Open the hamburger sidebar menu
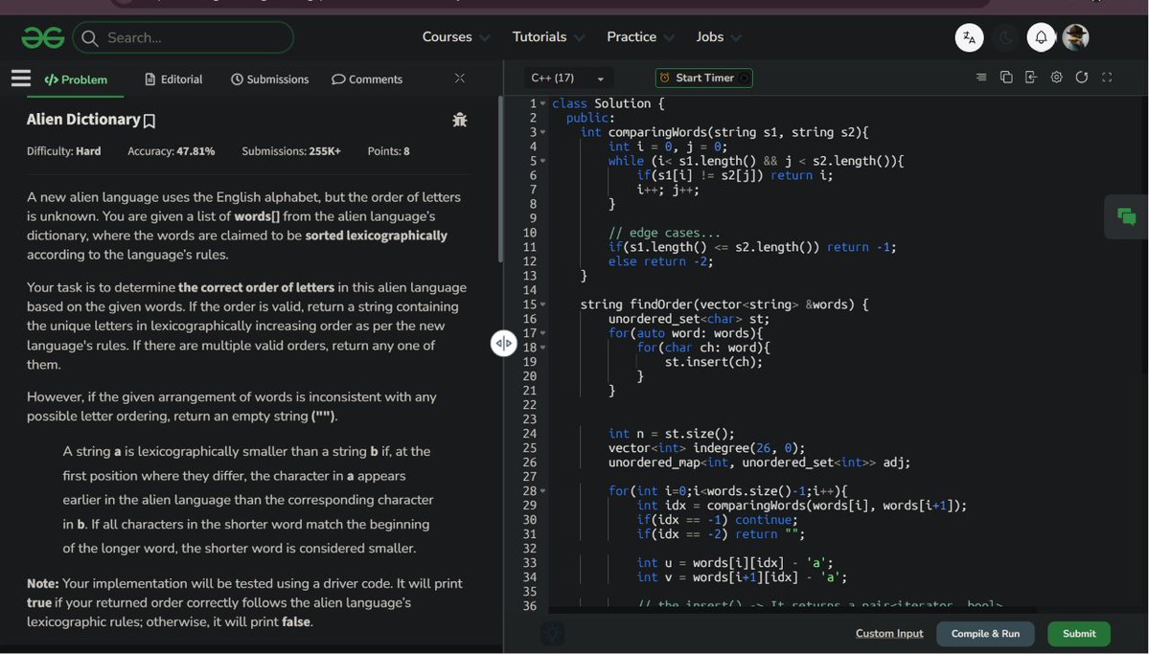 point(20,78)
